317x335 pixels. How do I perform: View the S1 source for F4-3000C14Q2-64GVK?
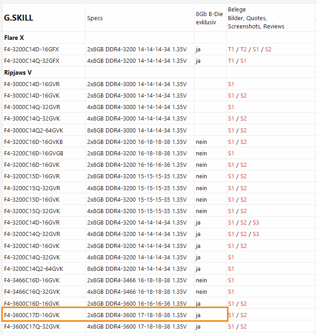point(231,130)
